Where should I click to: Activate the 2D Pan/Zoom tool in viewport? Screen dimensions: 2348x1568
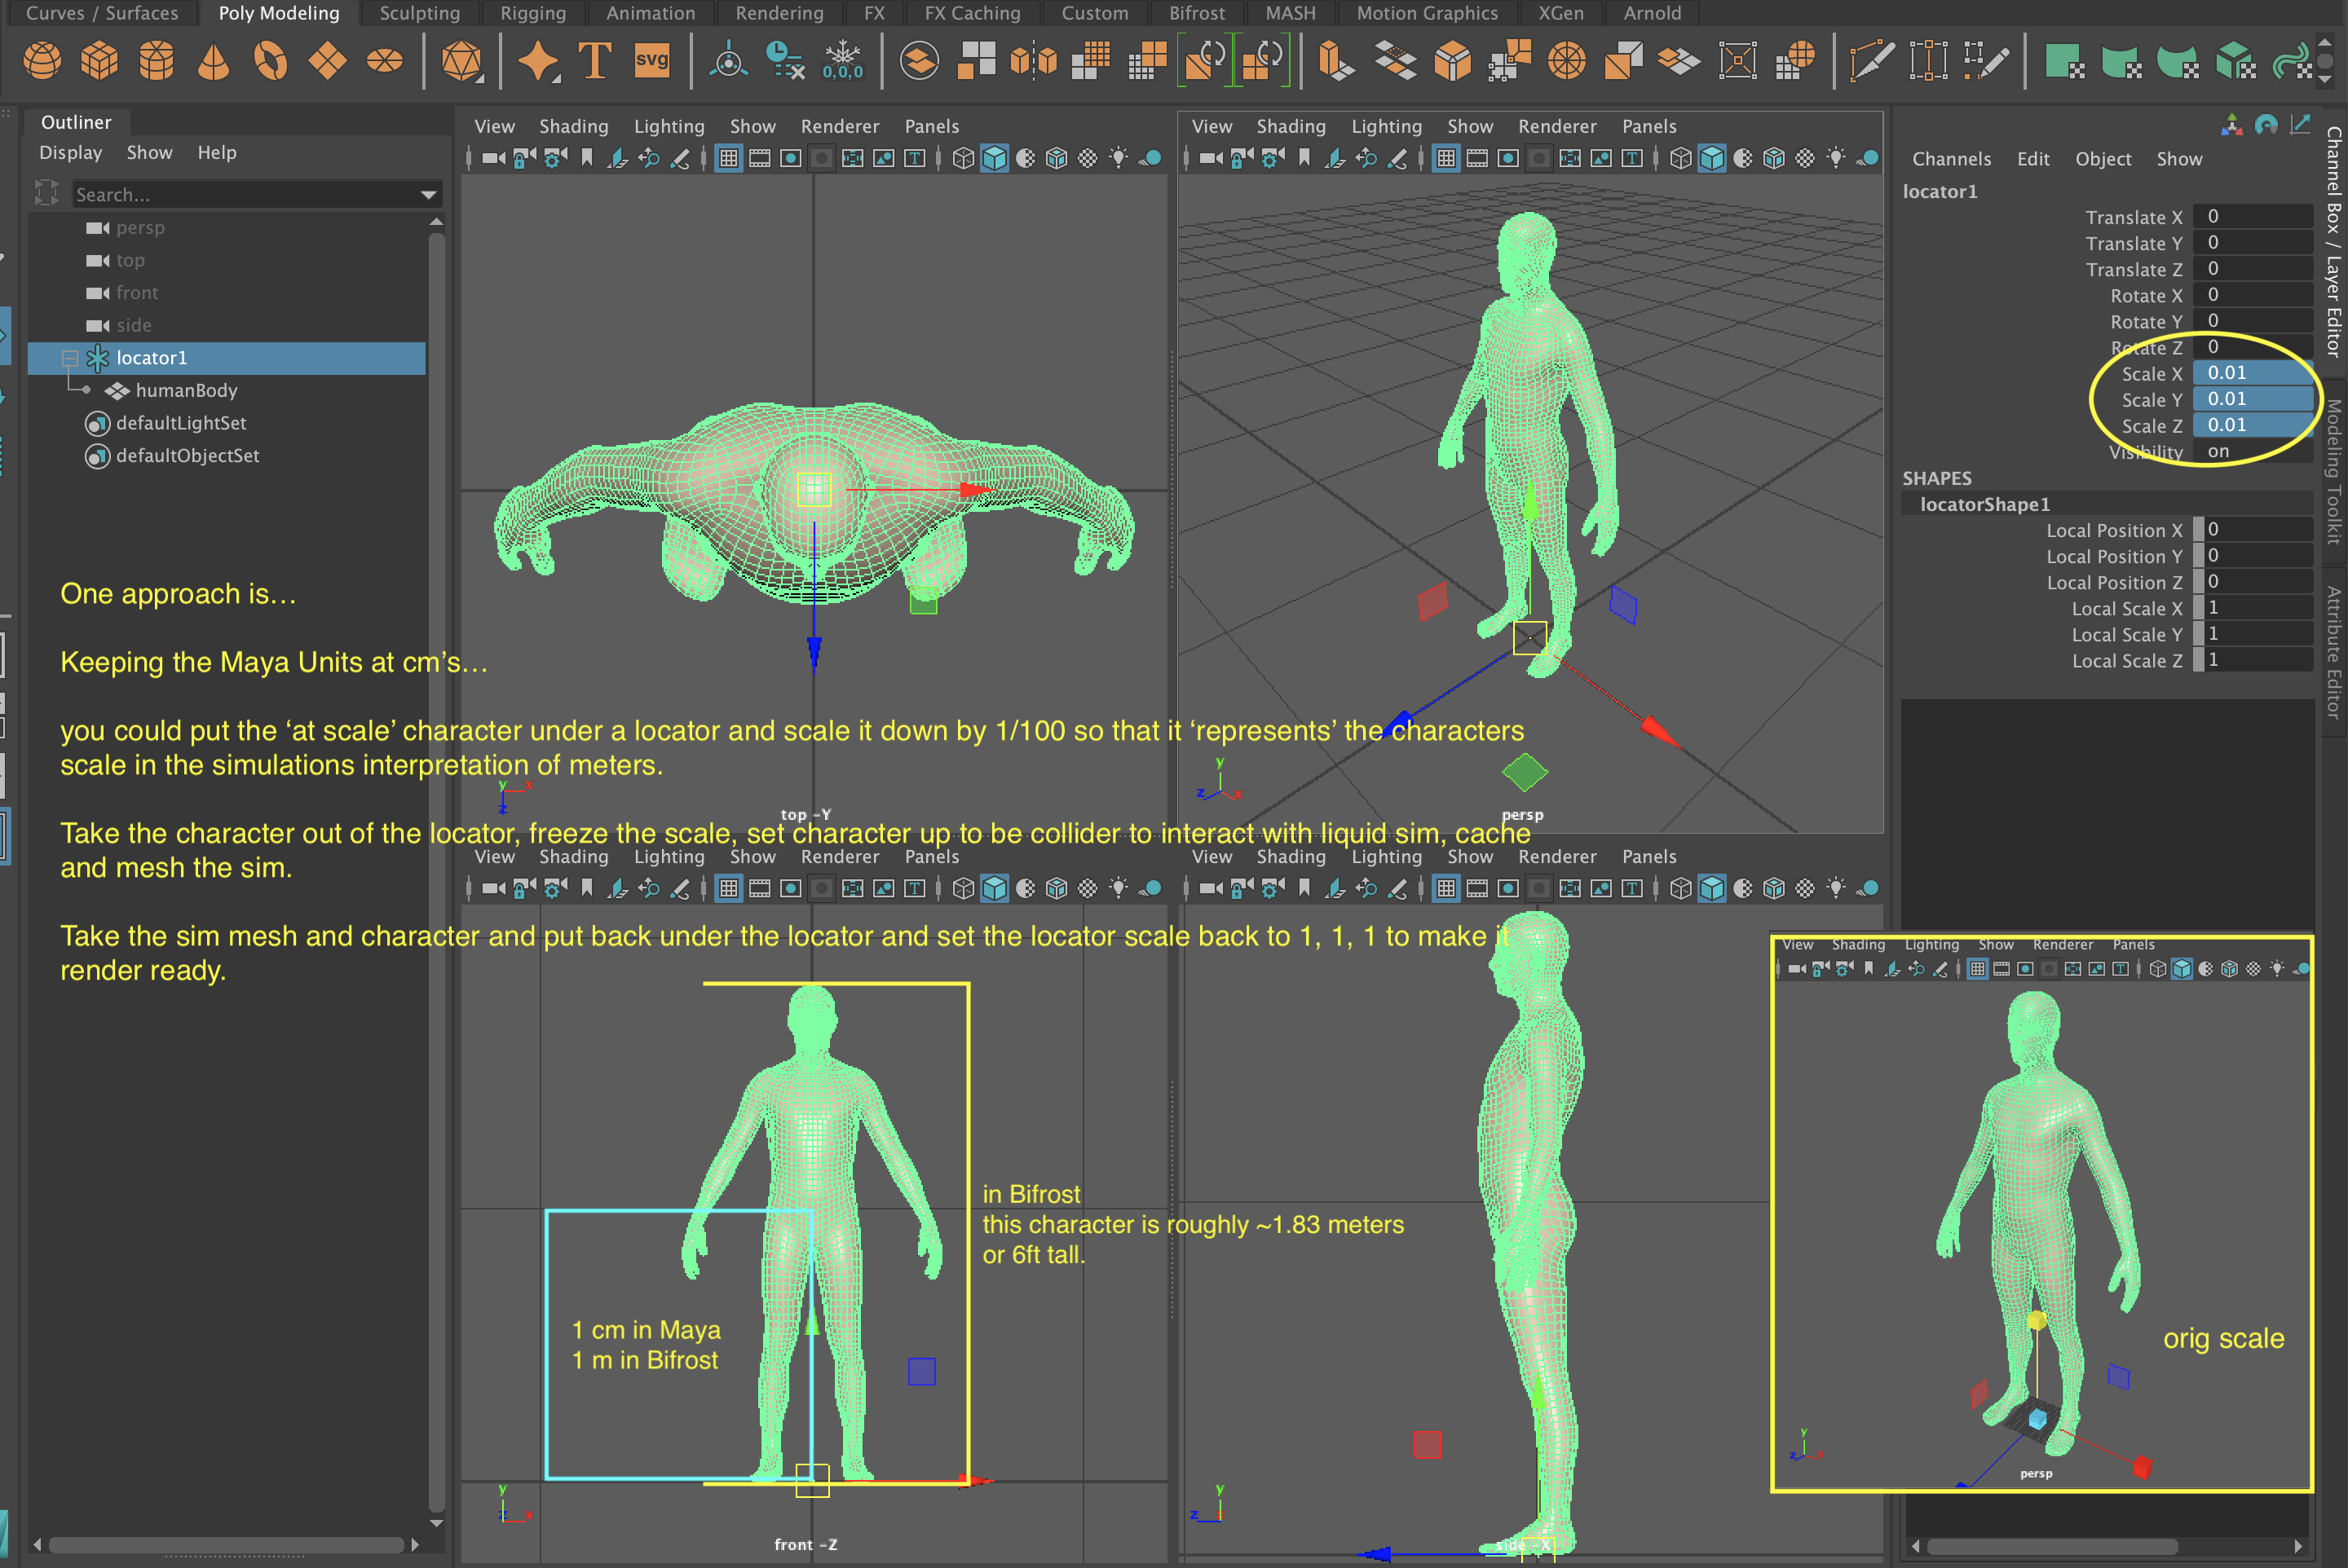tap(1367, 157)
